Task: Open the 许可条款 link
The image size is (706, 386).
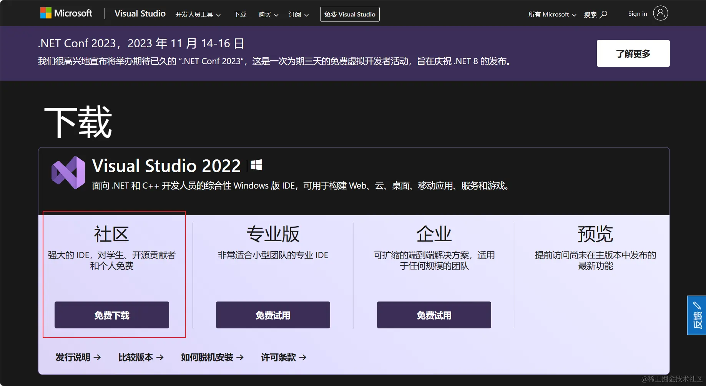Action: pos(284,357)
